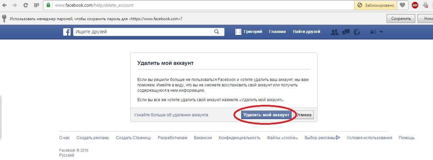Open the friend requests icon
Screen dimensions: 433x160
pos(335,32)
